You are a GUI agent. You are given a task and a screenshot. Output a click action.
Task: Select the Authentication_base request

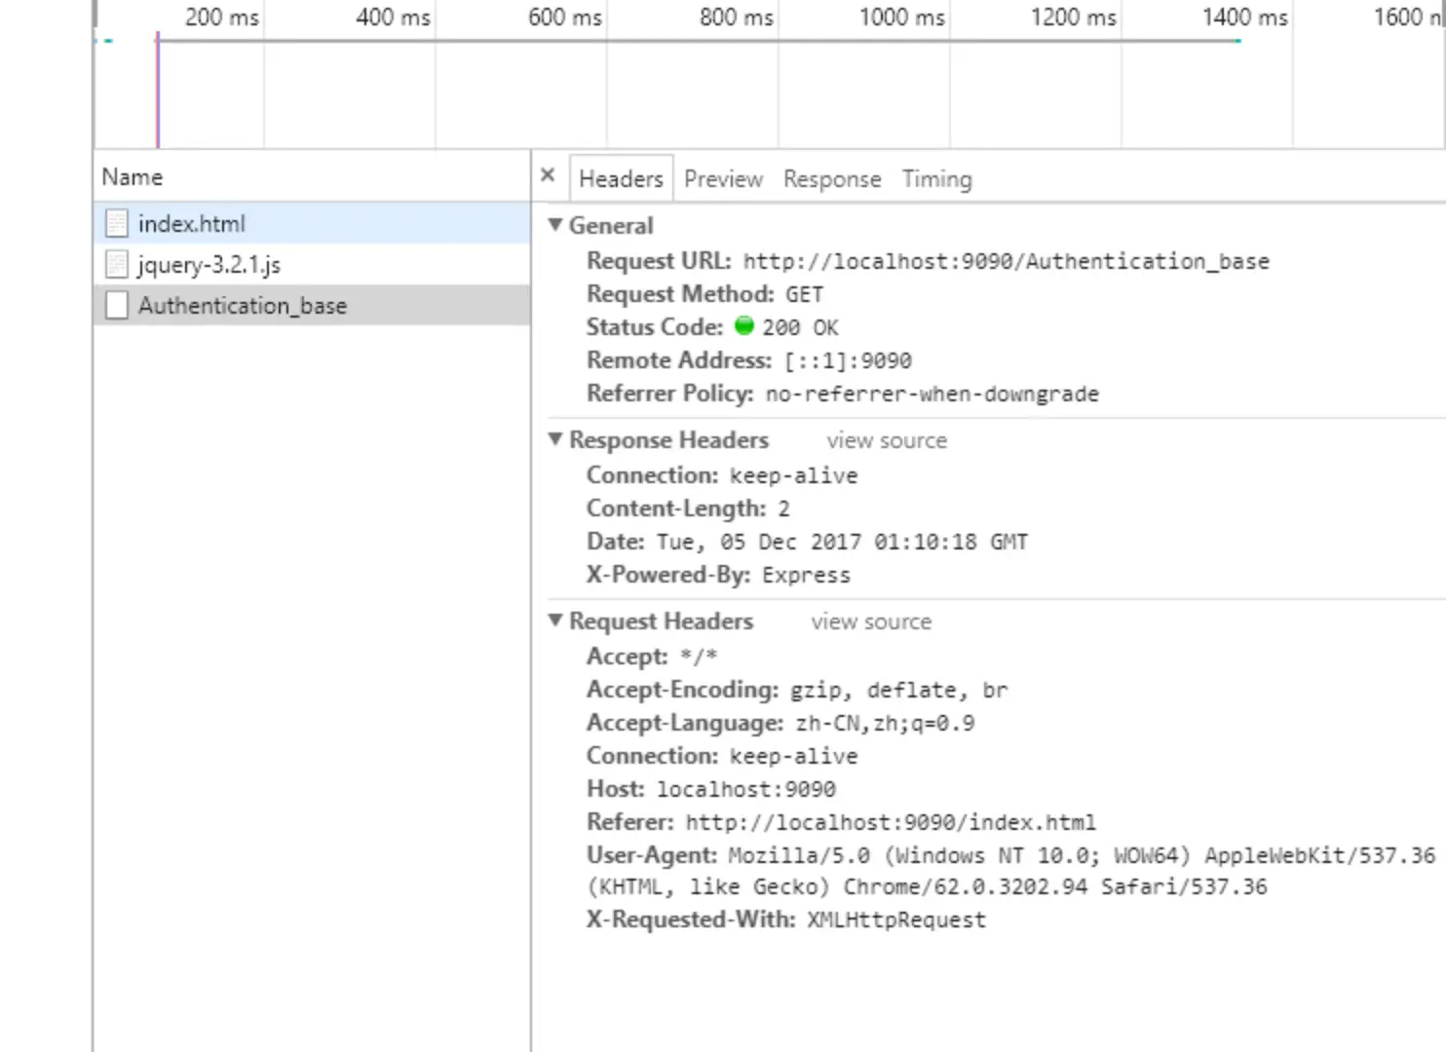point(312,306)
